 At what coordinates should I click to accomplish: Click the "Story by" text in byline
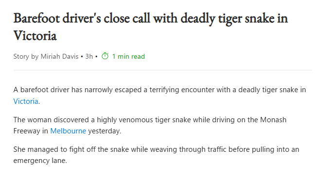26,56
